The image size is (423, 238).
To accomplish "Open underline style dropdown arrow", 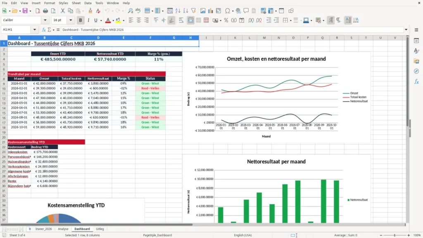I will [x=101, y=21].
